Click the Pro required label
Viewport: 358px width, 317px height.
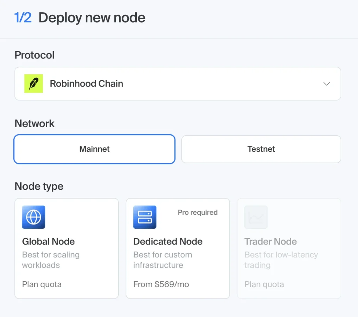(198, 213)
